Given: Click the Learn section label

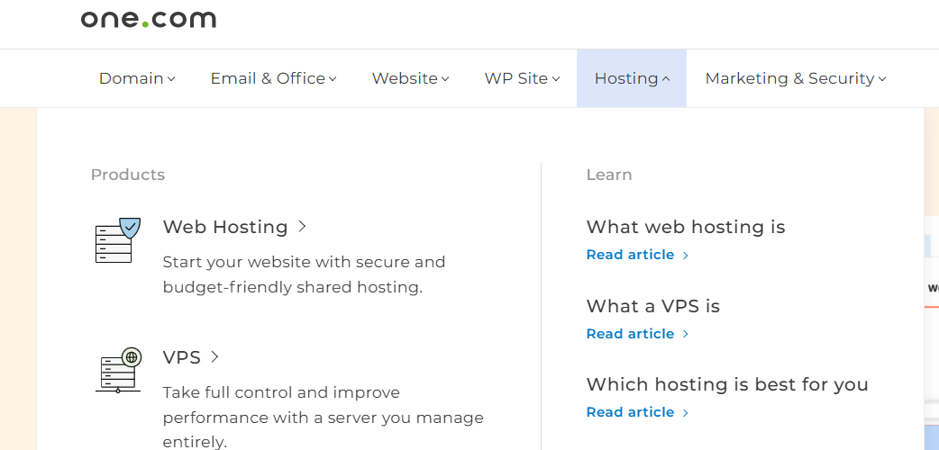Looking at the screenshot, I should pos(609,175).
